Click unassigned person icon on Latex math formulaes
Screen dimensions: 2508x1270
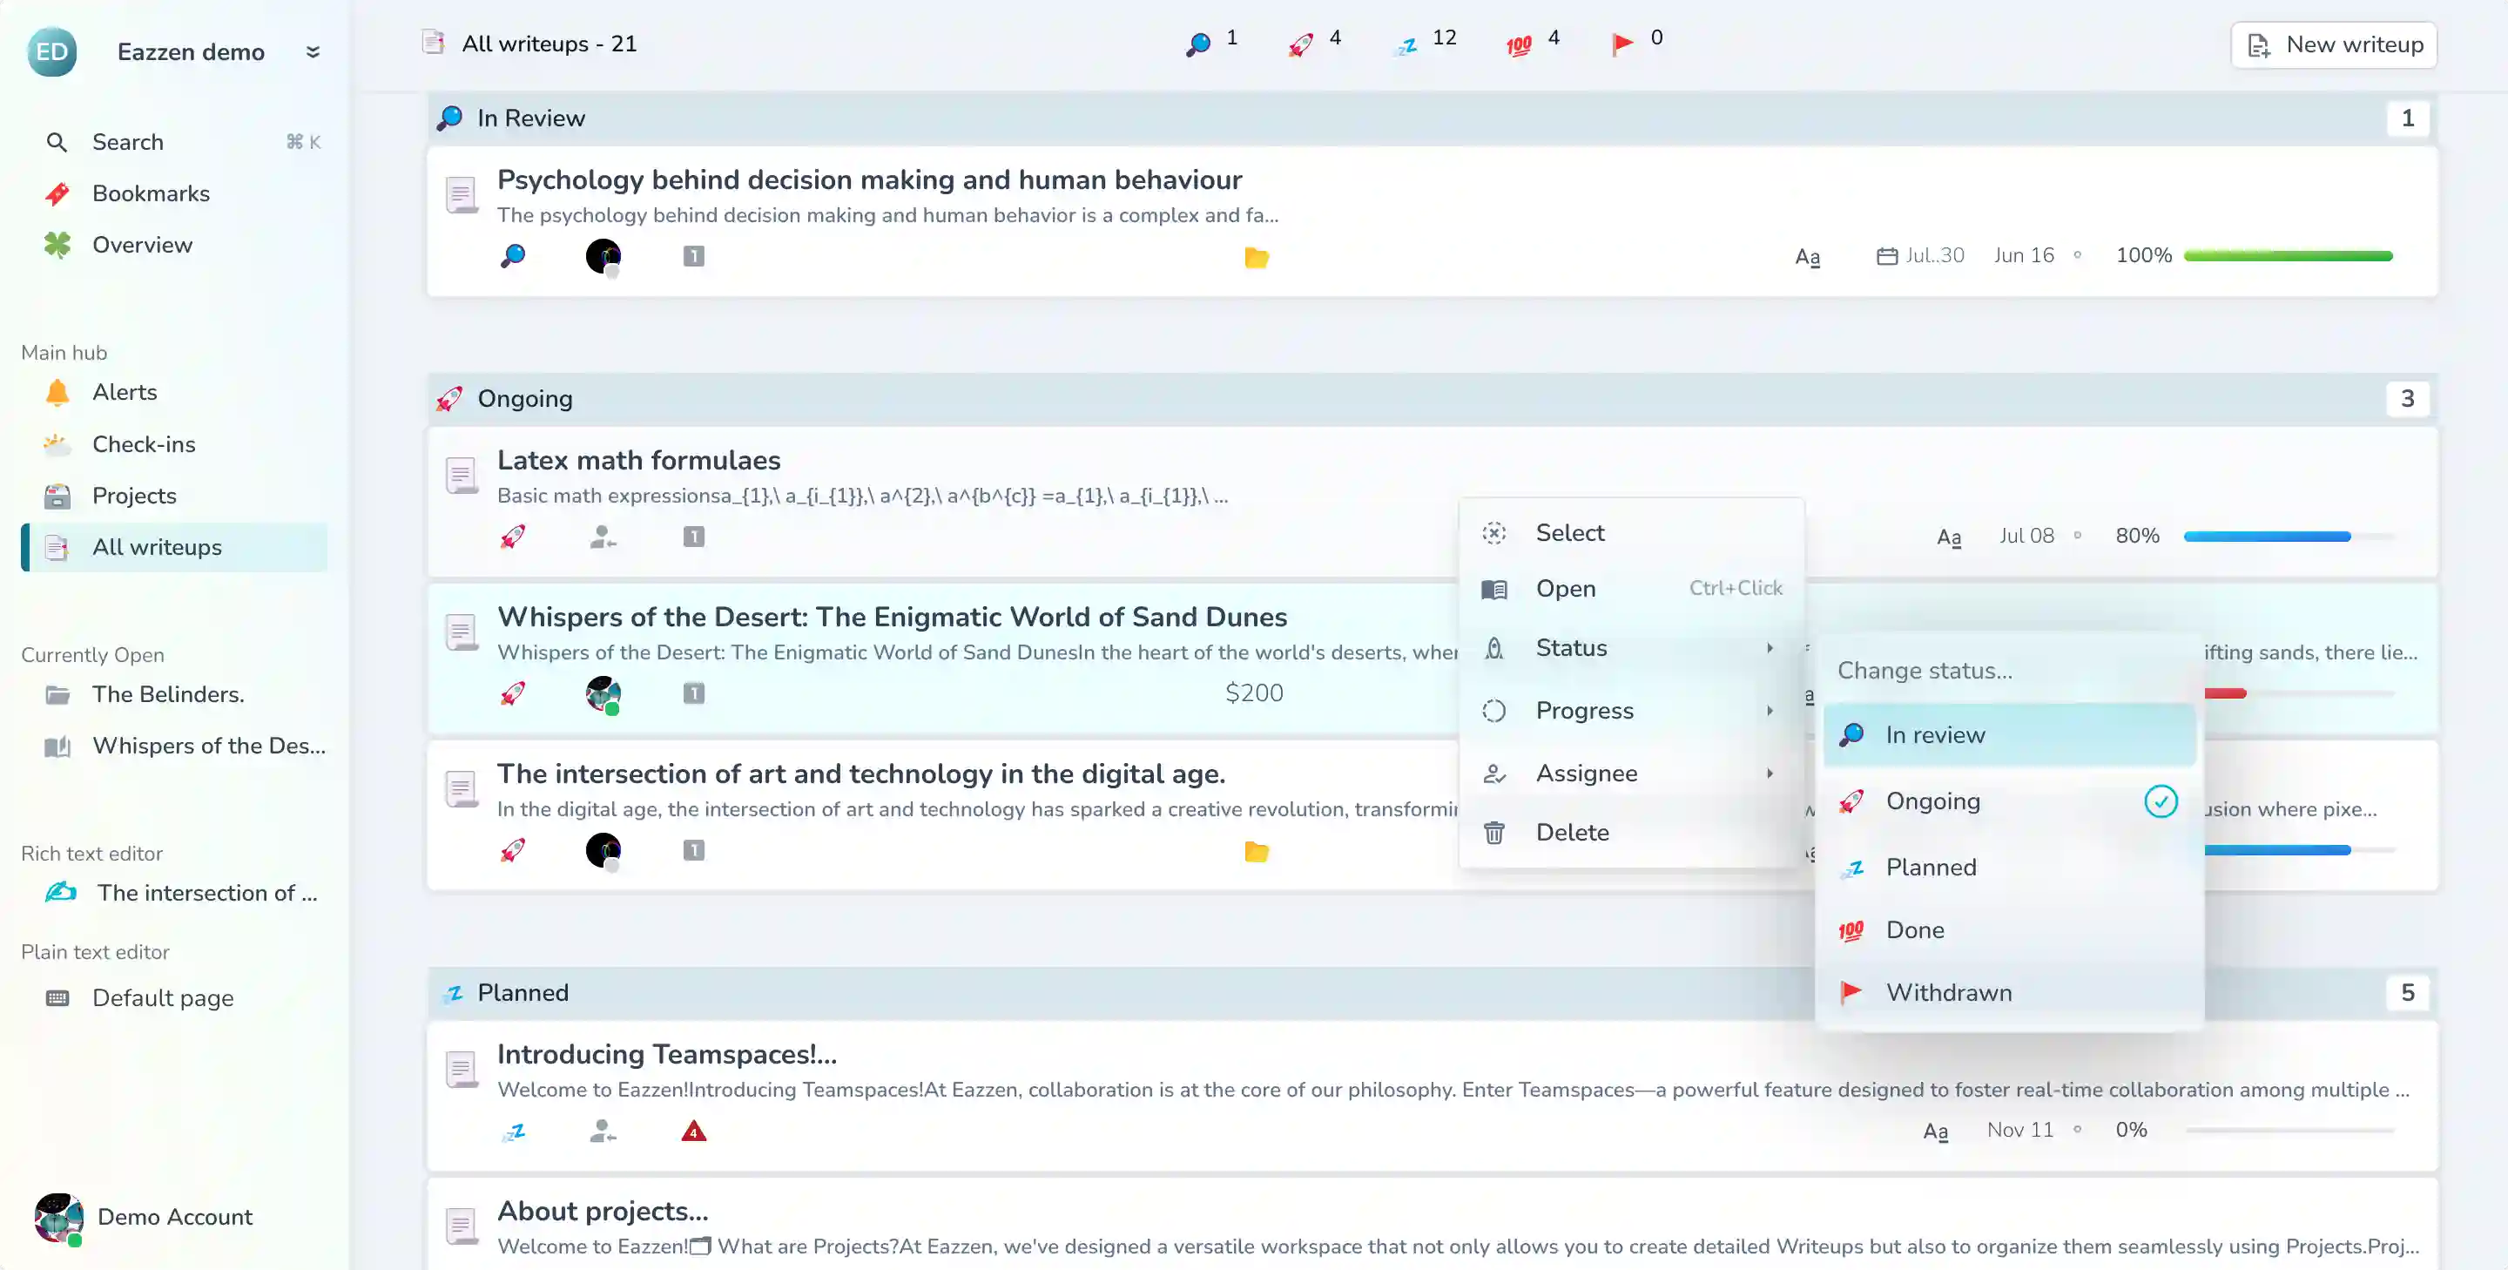603,537
